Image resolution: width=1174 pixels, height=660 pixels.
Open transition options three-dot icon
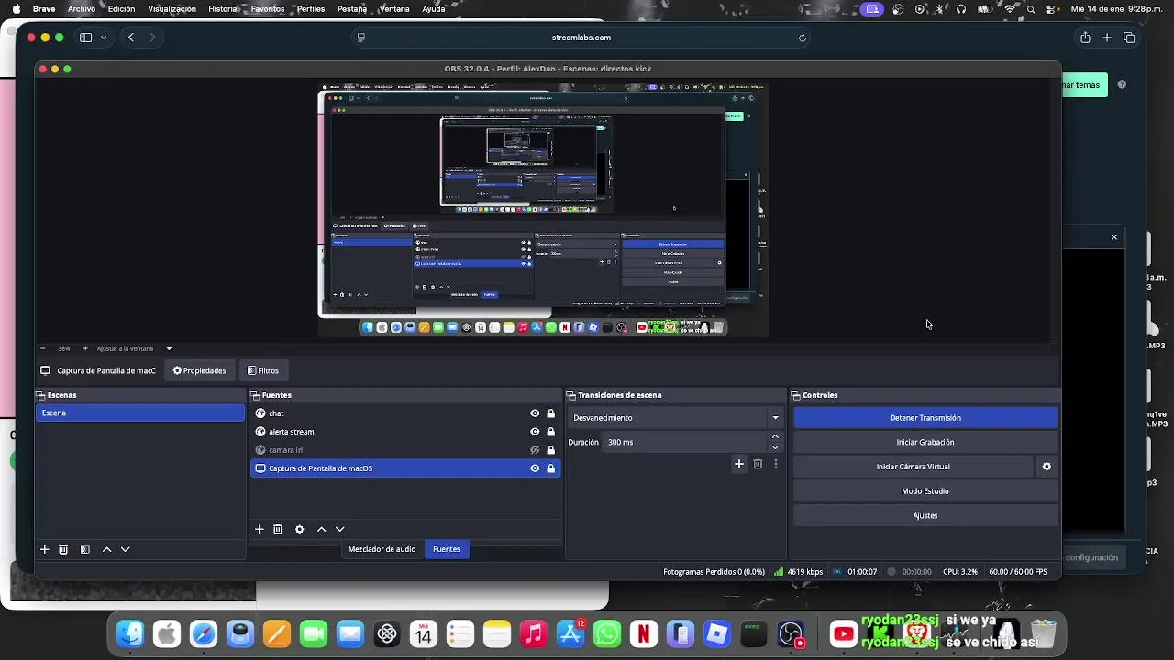(x=776, y=464)
